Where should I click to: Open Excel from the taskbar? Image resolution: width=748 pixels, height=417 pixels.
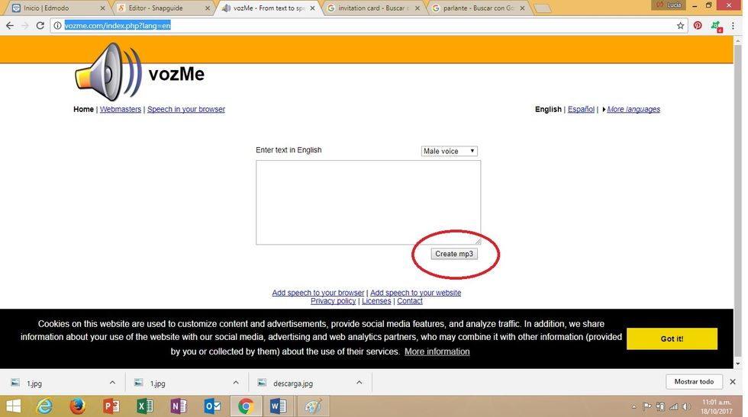(x=145, y=406)
